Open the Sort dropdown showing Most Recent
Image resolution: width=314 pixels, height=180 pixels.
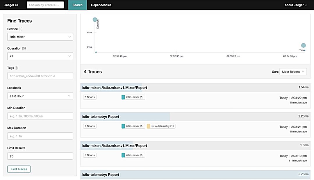click(x=293, y=72)
